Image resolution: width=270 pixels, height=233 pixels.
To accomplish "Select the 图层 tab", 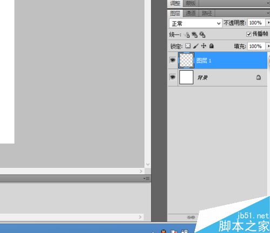I will click(x=175, y=14).
